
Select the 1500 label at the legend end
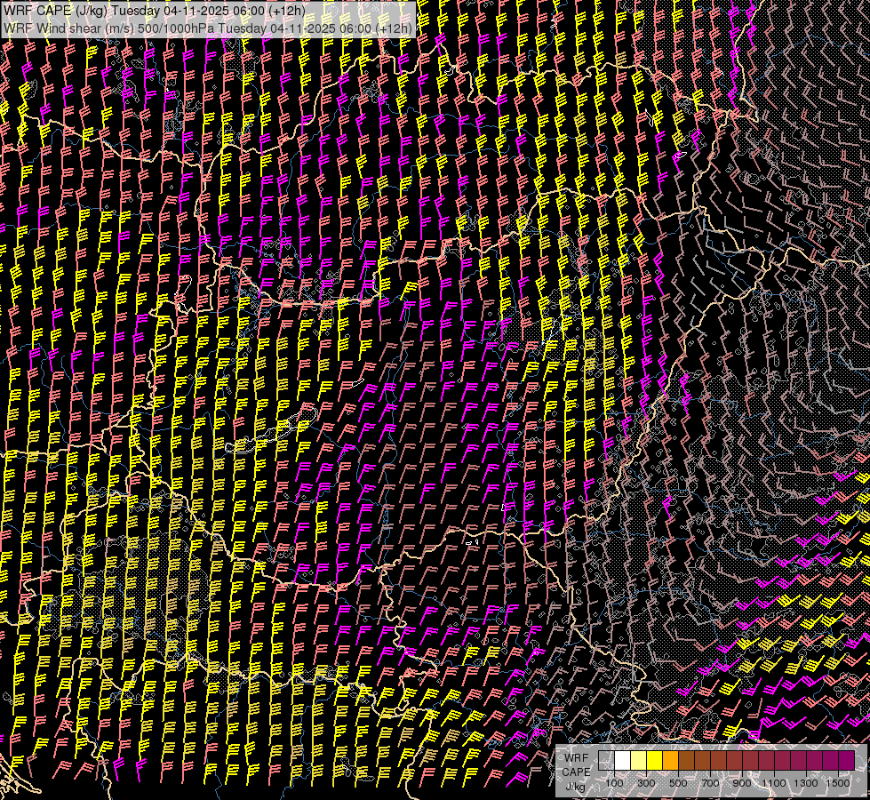[838, 783]
